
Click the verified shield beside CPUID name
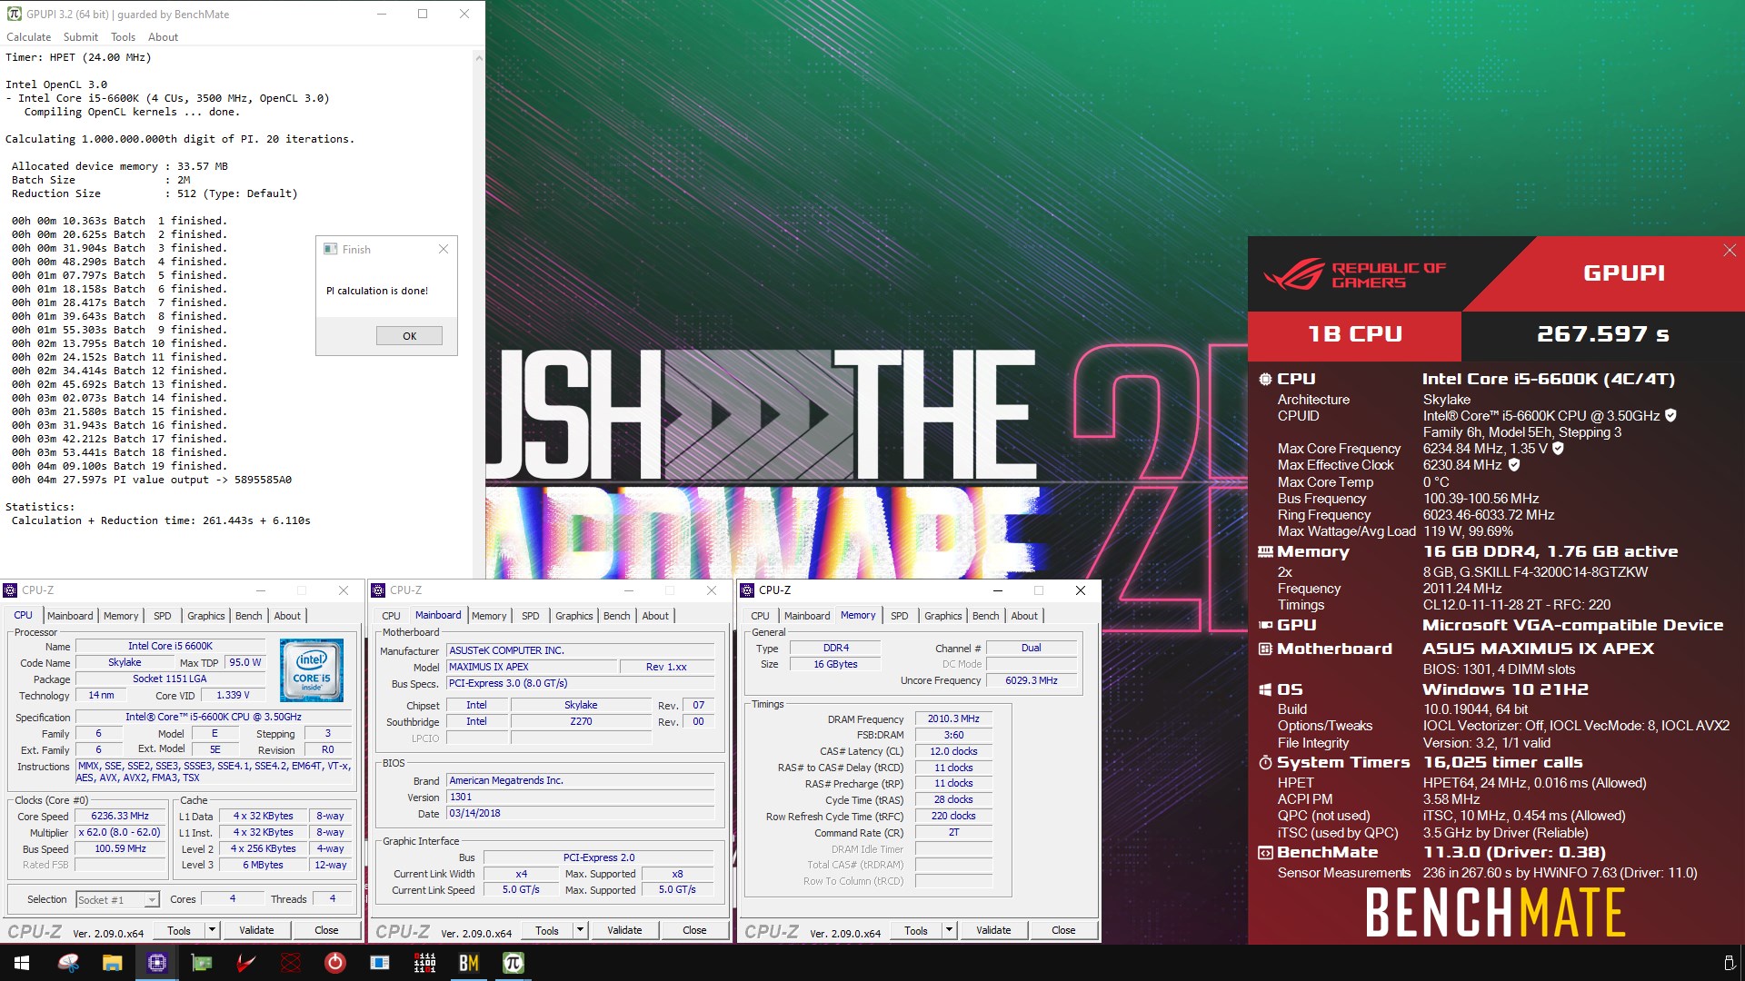[x=1670, y=415]
